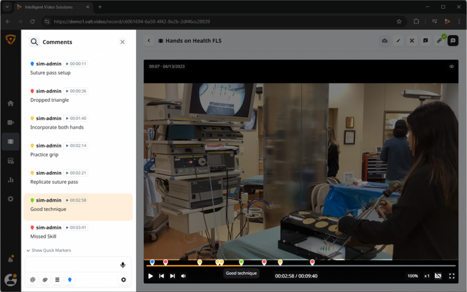The height and width of the screenshot is (292, 467).
Task: Toggle video info overlay eye icon
Action: click(451, 66)
